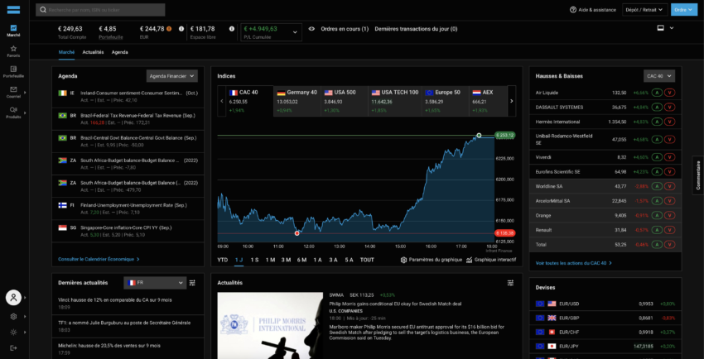
Task: Click the A buy button for Air Liquide
Action: click(657, 93)
